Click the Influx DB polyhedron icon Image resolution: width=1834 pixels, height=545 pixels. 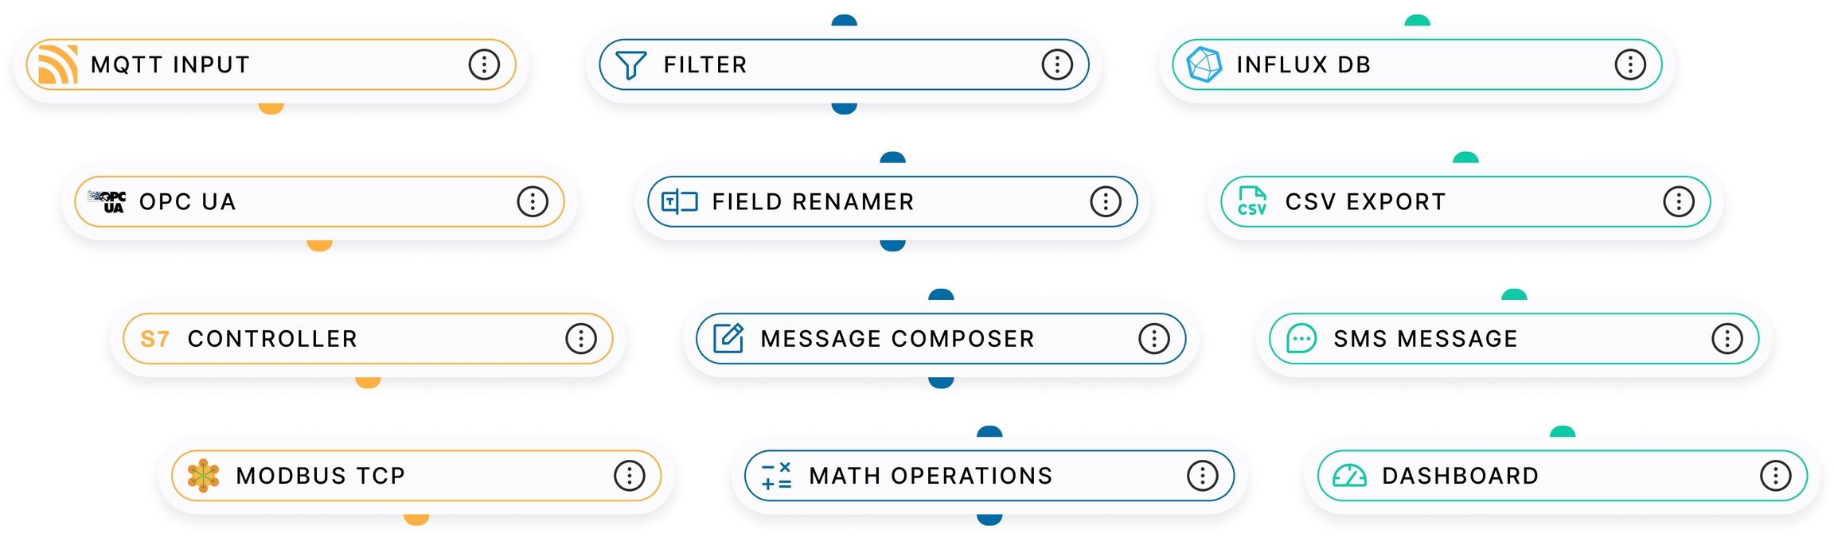[x=1204, y=64]
